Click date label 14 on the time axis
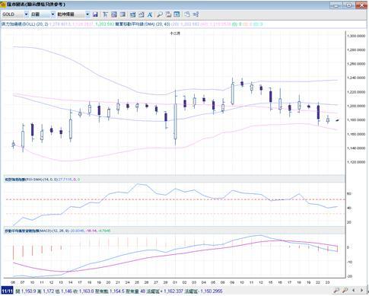Viewport: 369px width, 296px height. (70, 282)
